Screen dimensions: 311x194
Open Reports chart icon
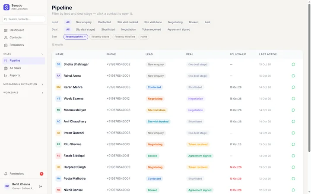(x=6, y=75)
